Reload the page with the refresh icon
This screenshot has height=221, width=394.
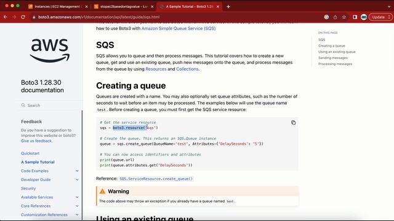[23, 17]
